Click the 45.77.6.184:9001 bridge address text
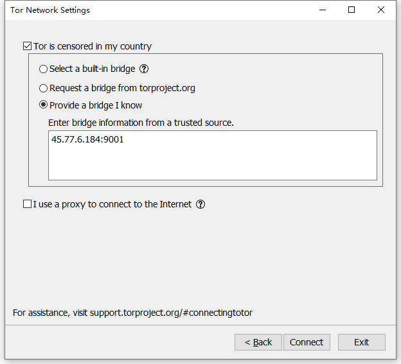401x364 pixels. click(87, 139)
